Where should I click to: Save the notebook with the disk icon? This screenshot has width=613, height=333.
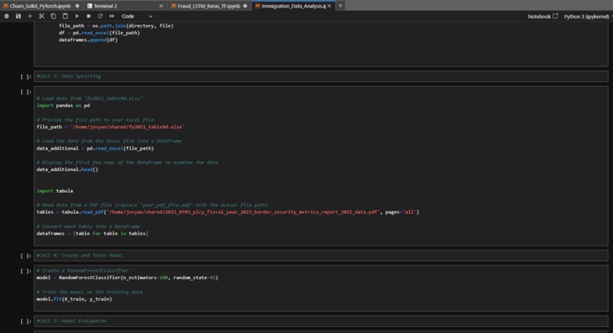(18, 16)
